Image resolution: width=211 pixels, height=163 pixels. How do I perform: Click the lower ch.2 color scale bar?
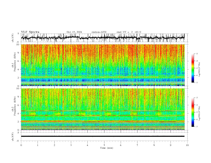(193, 112)
